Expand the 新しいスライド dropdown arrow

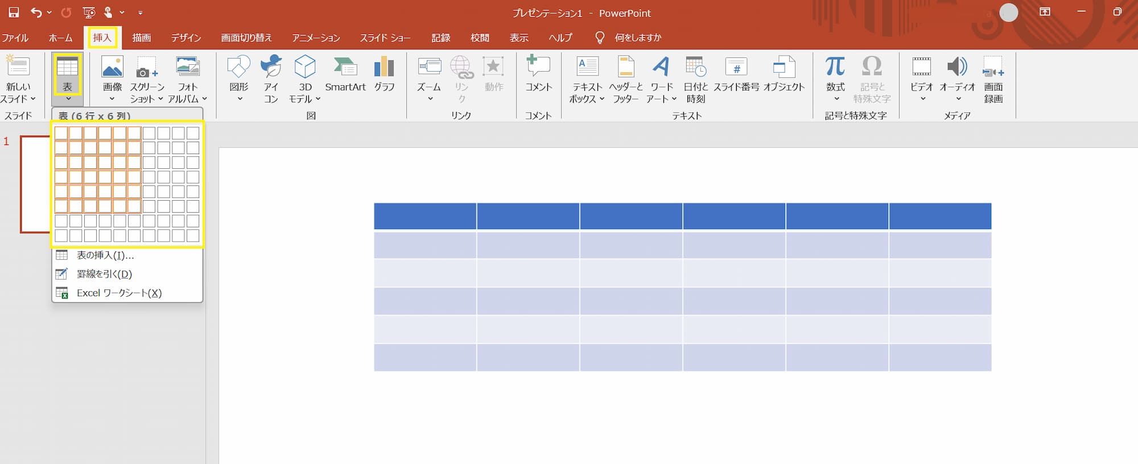33,99
